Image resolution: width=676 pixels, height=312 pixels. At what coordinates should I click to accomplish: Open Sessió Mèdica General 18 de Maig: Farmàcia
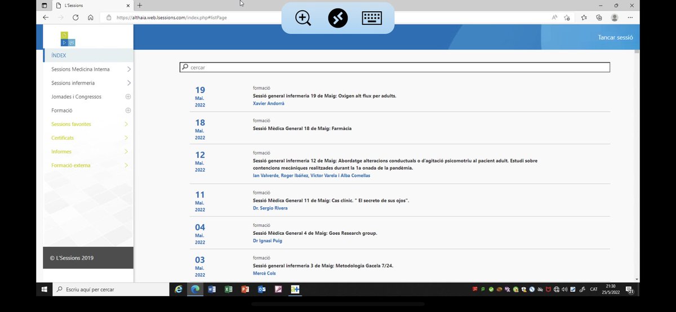tap(302, 128)
